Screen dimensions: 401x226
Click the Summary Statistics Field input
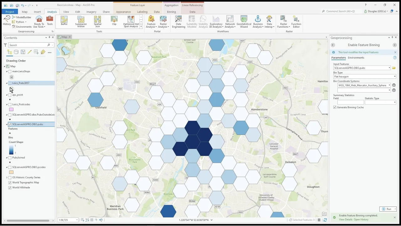coord(351,102)
